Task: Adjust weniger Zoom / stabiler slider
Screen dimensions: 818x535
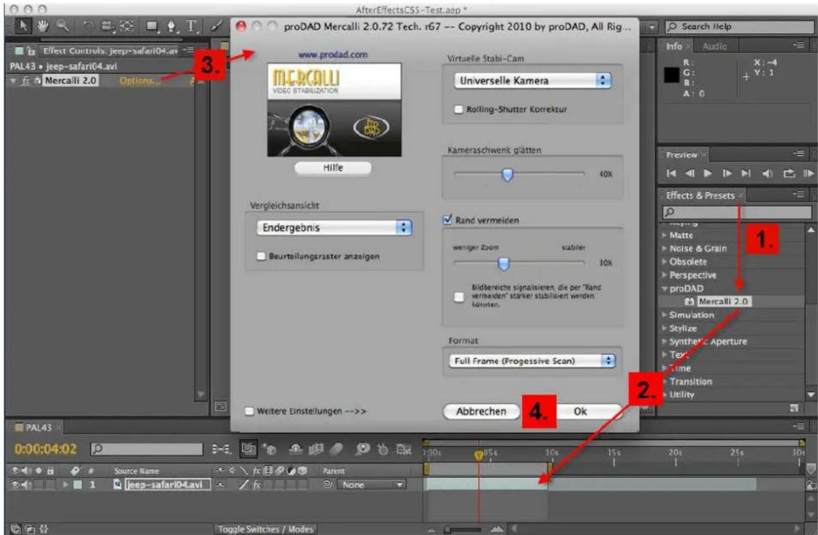Action: pos(504,262)
